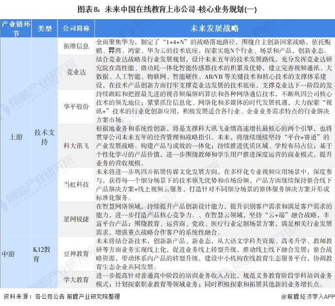The image size is (335, 306).
Task: Click the strategy text starting '在智慧网络领域'
Action: [214, 219]
